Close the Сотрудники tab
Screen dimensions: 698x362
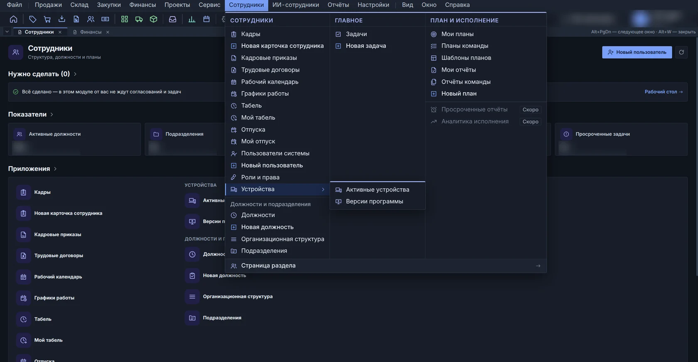pyautogui.click(x=60, y=32)
